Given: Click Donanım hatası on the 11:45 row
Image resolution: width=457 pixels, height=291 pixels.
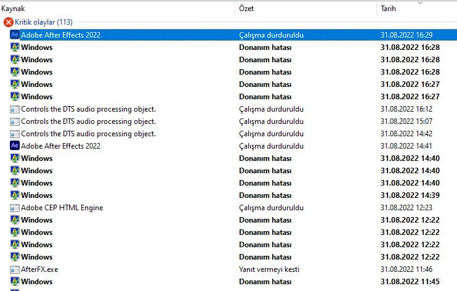Looking at the screenshot, I should point(265,282).
